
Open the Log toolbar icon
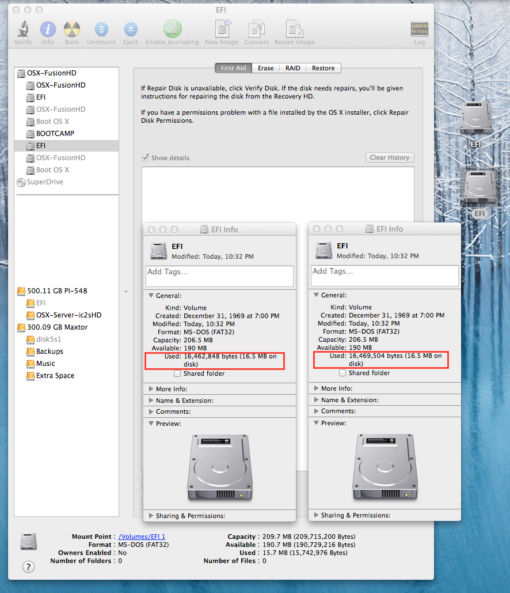419,29
